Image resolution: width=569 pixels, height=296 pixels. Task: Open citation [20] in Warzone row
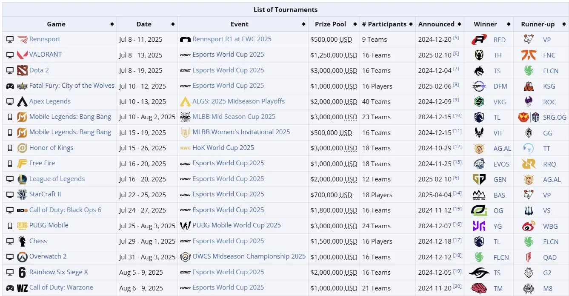point(457,286)
